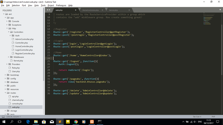
Task: Expand the storage folder
Action: 6,110
